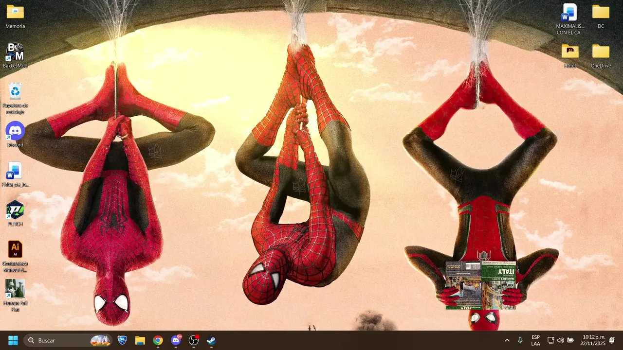Open Steam from the taskbar
This screenshot has width=623, height=350.
[212, 340]
